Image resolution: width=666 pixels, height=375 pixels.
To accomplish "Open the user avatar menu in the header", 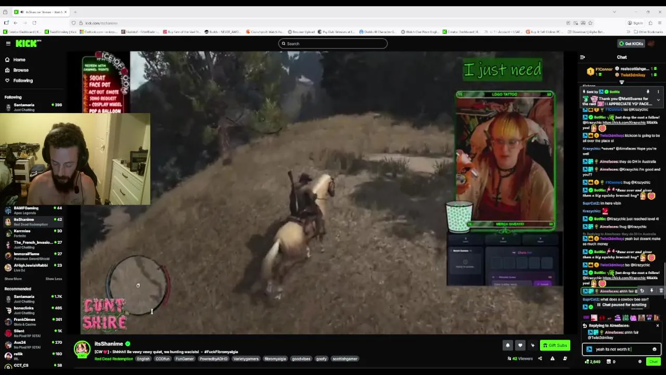I will tap(651, 44).
